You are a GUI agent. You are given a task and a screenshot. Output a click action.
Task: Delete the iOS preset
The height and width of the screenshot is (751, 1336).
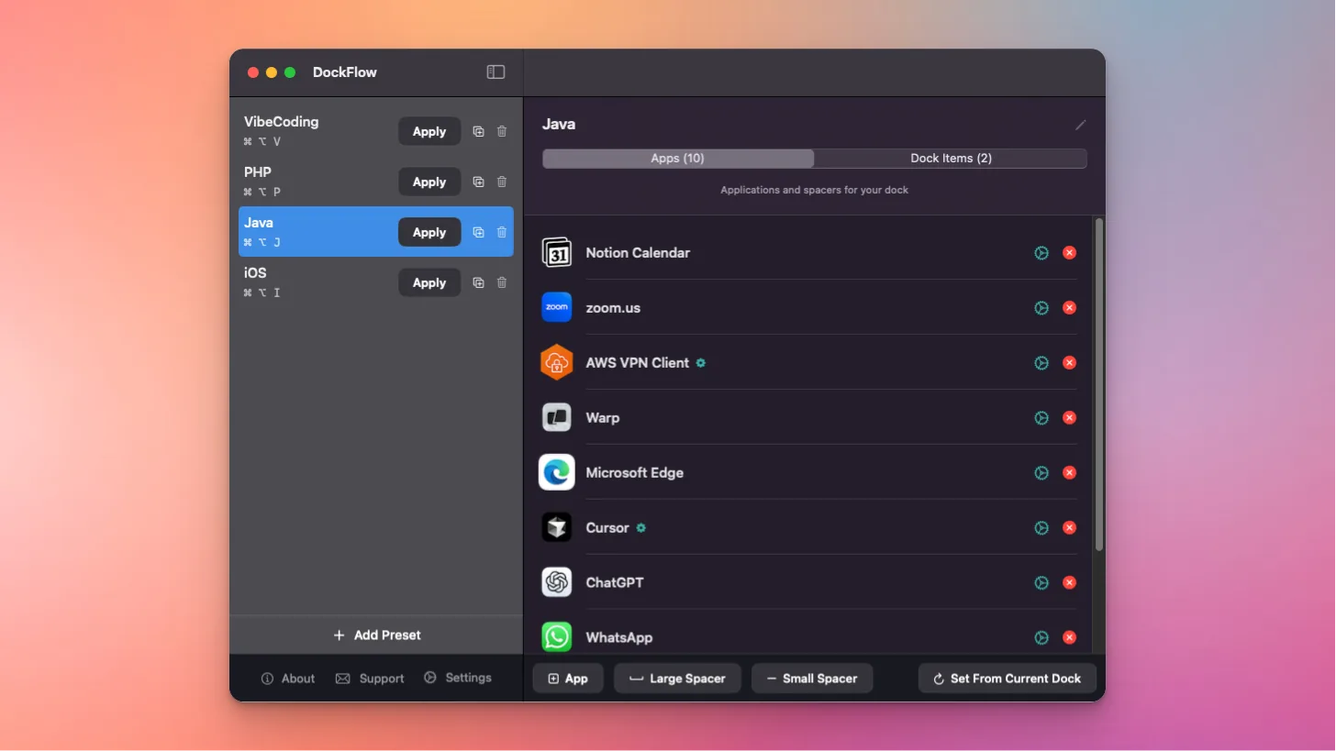click(502, 282)
